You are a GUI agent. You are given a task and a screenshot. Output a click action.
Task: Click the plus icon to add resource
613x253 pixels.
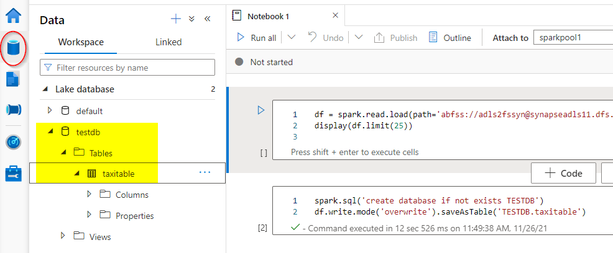(176, 19)
